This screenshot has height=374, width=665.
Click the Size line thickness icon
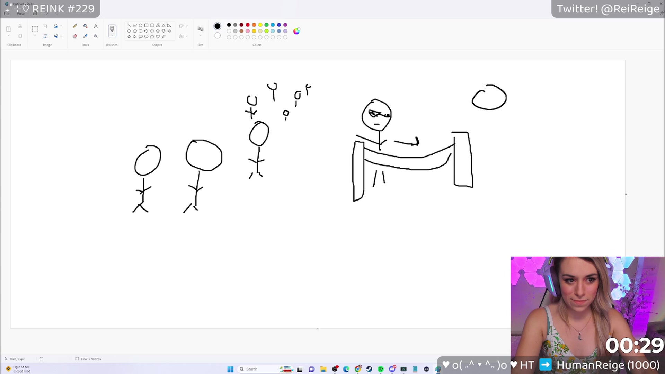(200, 29)
